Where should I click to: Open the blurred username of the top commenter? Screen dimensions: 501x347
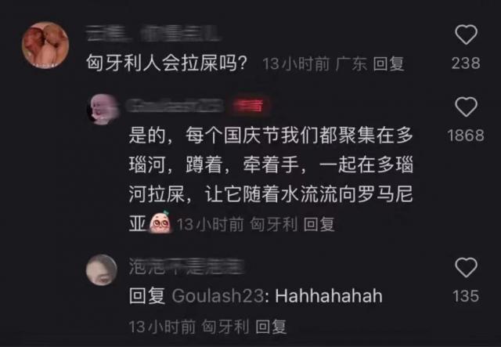click(x=153, y=34)
